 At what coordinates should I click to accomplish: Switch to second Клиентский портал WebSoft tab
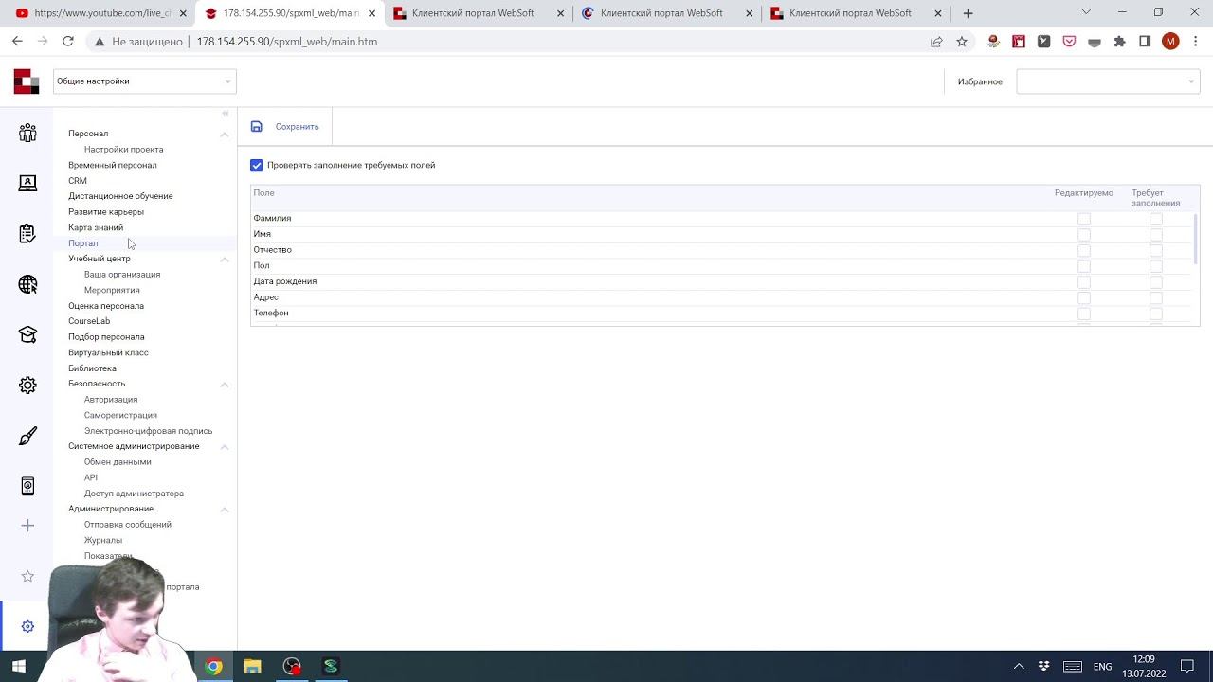pos(668,13)
